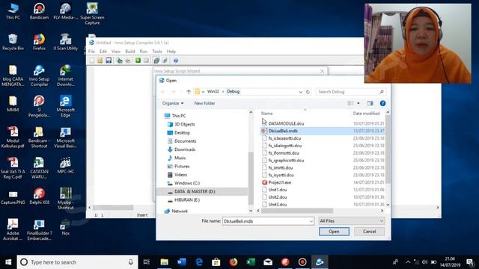Open Run menu in Inno Setup Compiler

pos(143,52)
